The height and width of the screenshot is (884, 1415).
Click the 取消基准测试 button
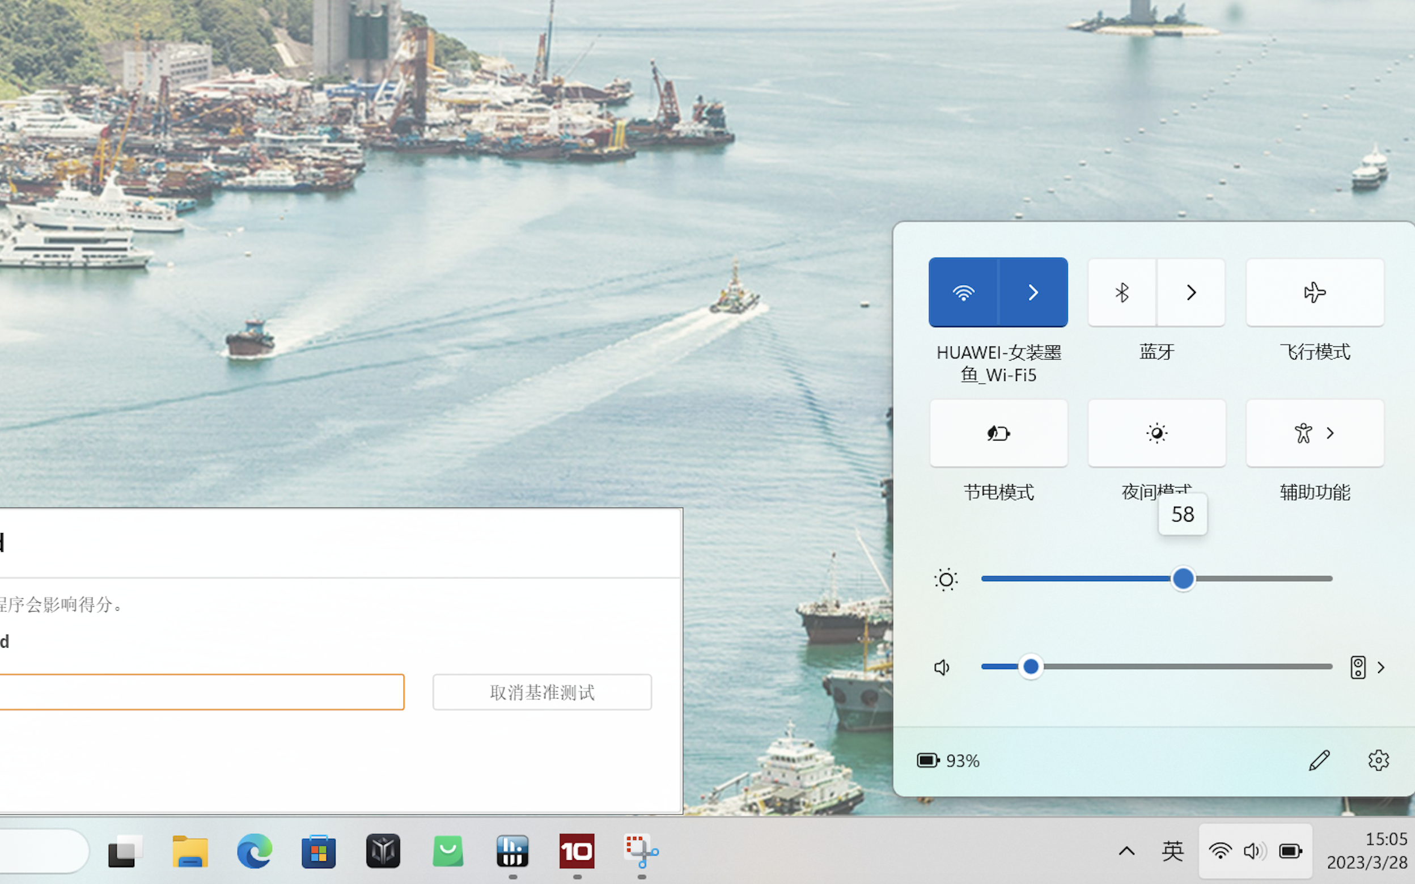(x=542, y=692)
